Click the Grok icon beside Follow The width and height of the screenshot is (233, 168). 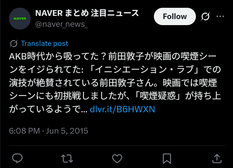coord(205,16)
